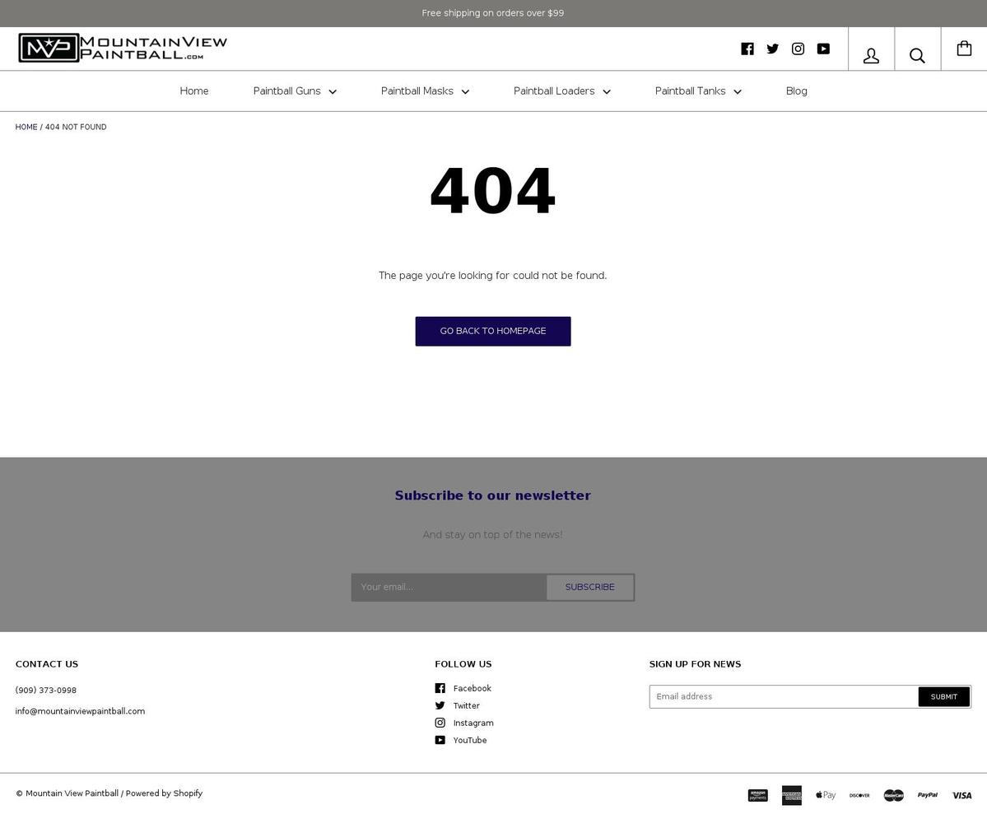Click phone number (909) 373-0998

(x=46, y=691)
